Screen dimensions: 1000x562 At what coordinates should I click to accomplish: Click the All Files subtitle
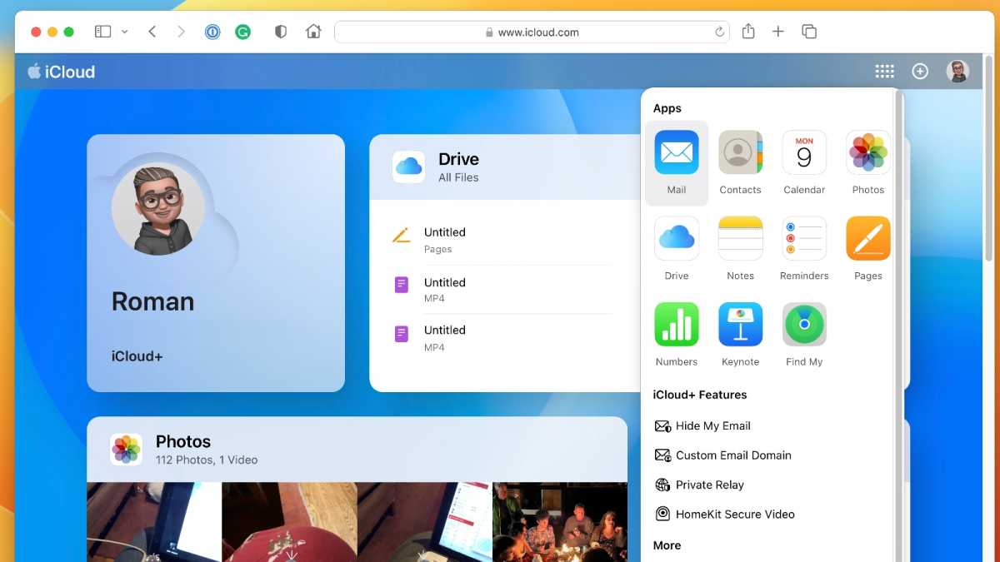coord(458,177)
